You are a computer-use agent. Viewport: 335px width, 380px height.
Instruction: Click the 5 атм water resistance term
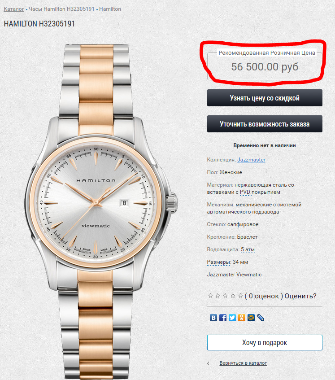pos(248,249)
